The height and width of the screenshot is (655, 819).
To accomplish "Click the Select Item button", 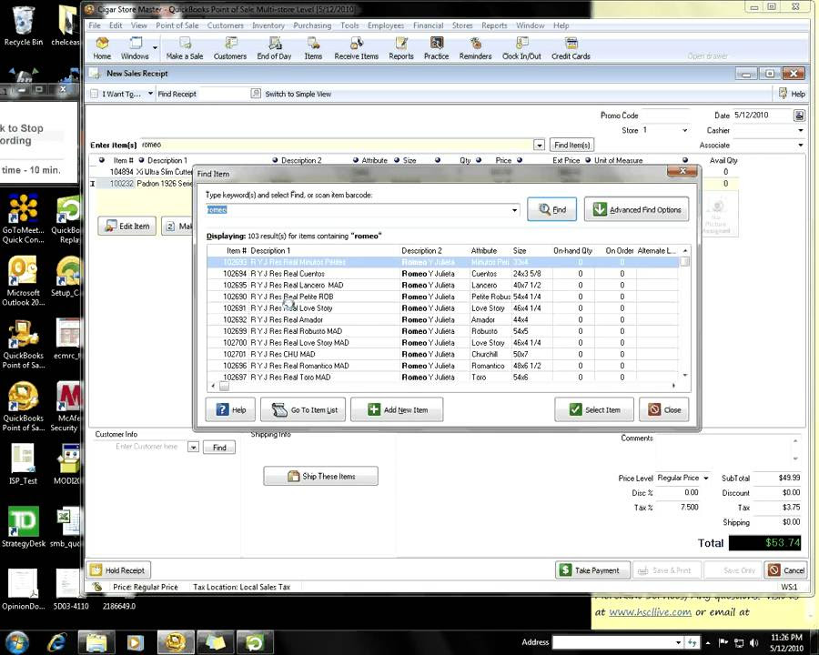I will click(594, 410).
